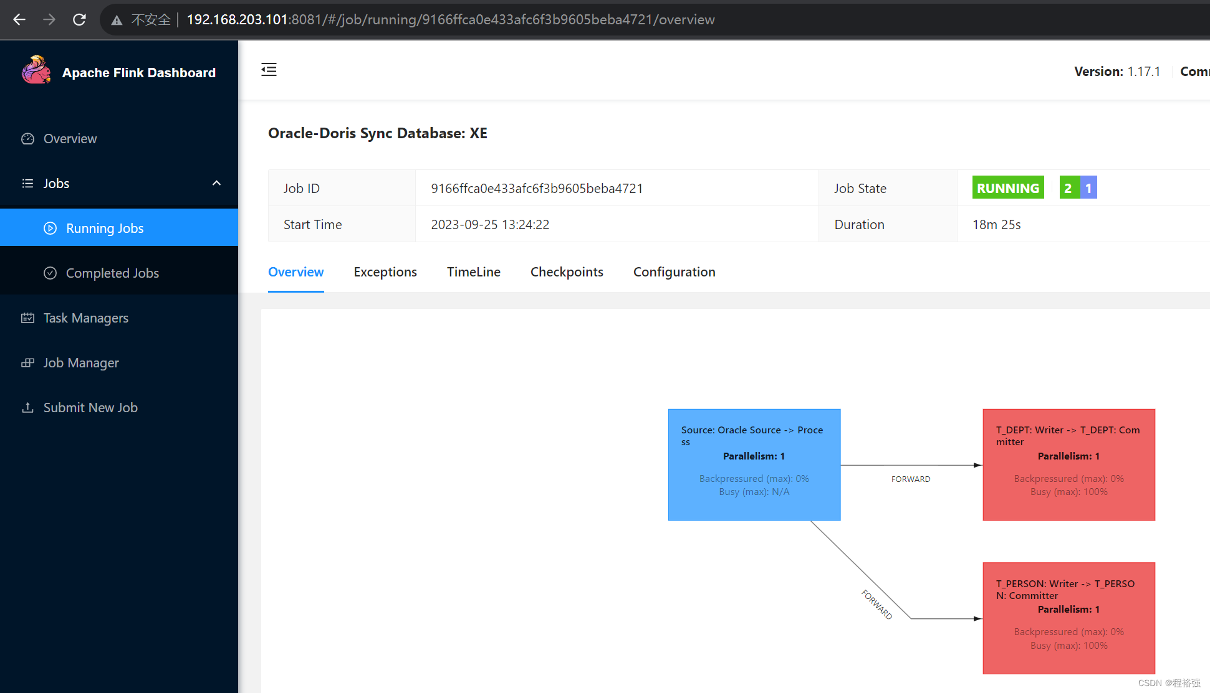The width and height of the screenshot is (1210, 693).
Task: Click the Completed Jobs check-circle icon
Action: click(50, 273)
